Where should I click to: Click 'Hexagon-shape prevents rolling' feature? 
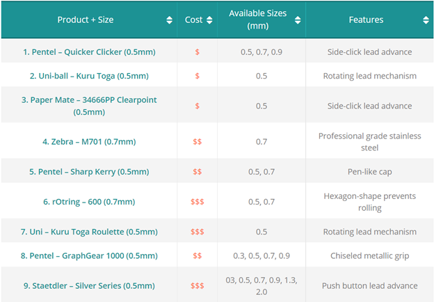coord(369,202)
